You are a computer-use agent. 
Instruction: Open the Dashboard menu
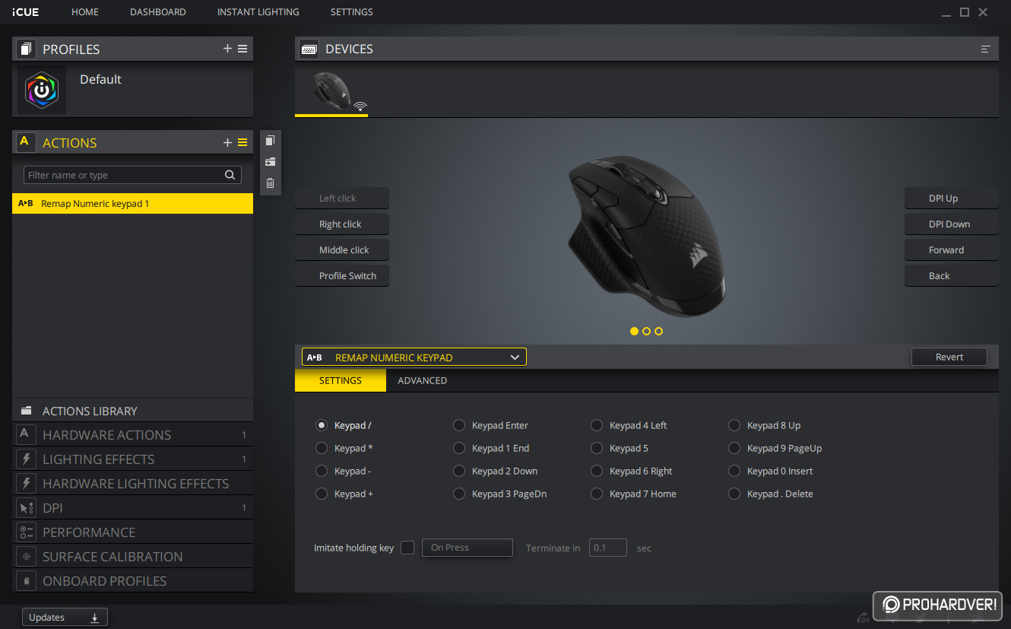coord(158,12)
